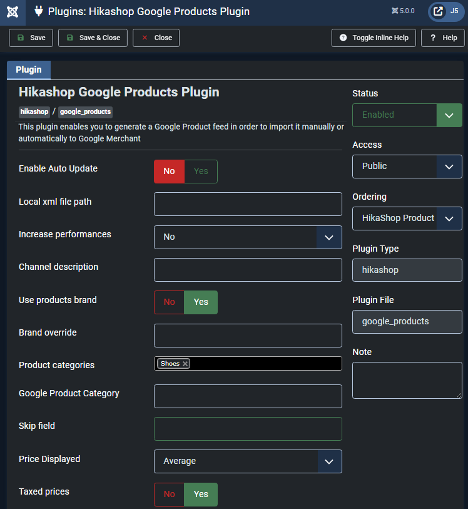Screen dimensions: 468x509
Task: Click the Plugin Type hikashop field
Action: tap(407, 270)
